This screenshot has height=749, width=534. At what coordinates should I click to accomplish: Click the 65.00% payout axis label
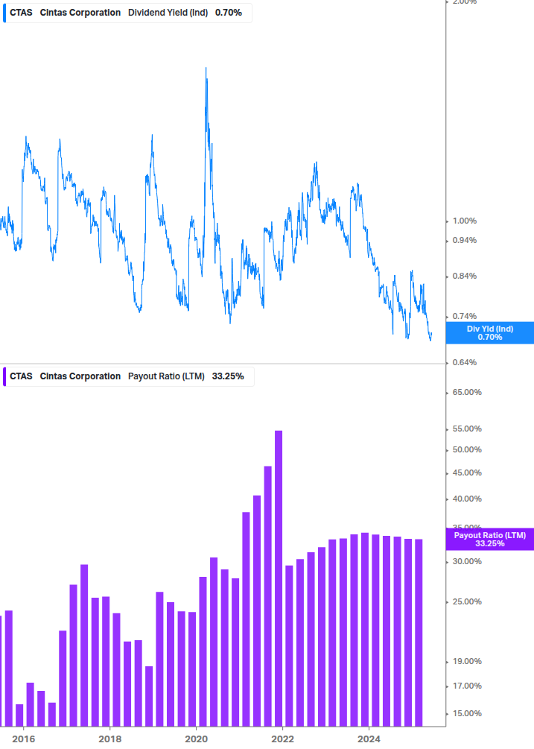tap(467, 392)
